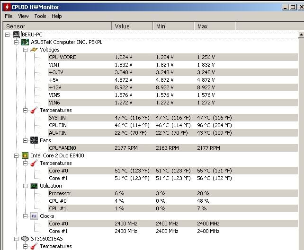This screenshot has height=250, width=304.
Task: Select the CPUFANIN0 fan row
Action: [173, 148]
